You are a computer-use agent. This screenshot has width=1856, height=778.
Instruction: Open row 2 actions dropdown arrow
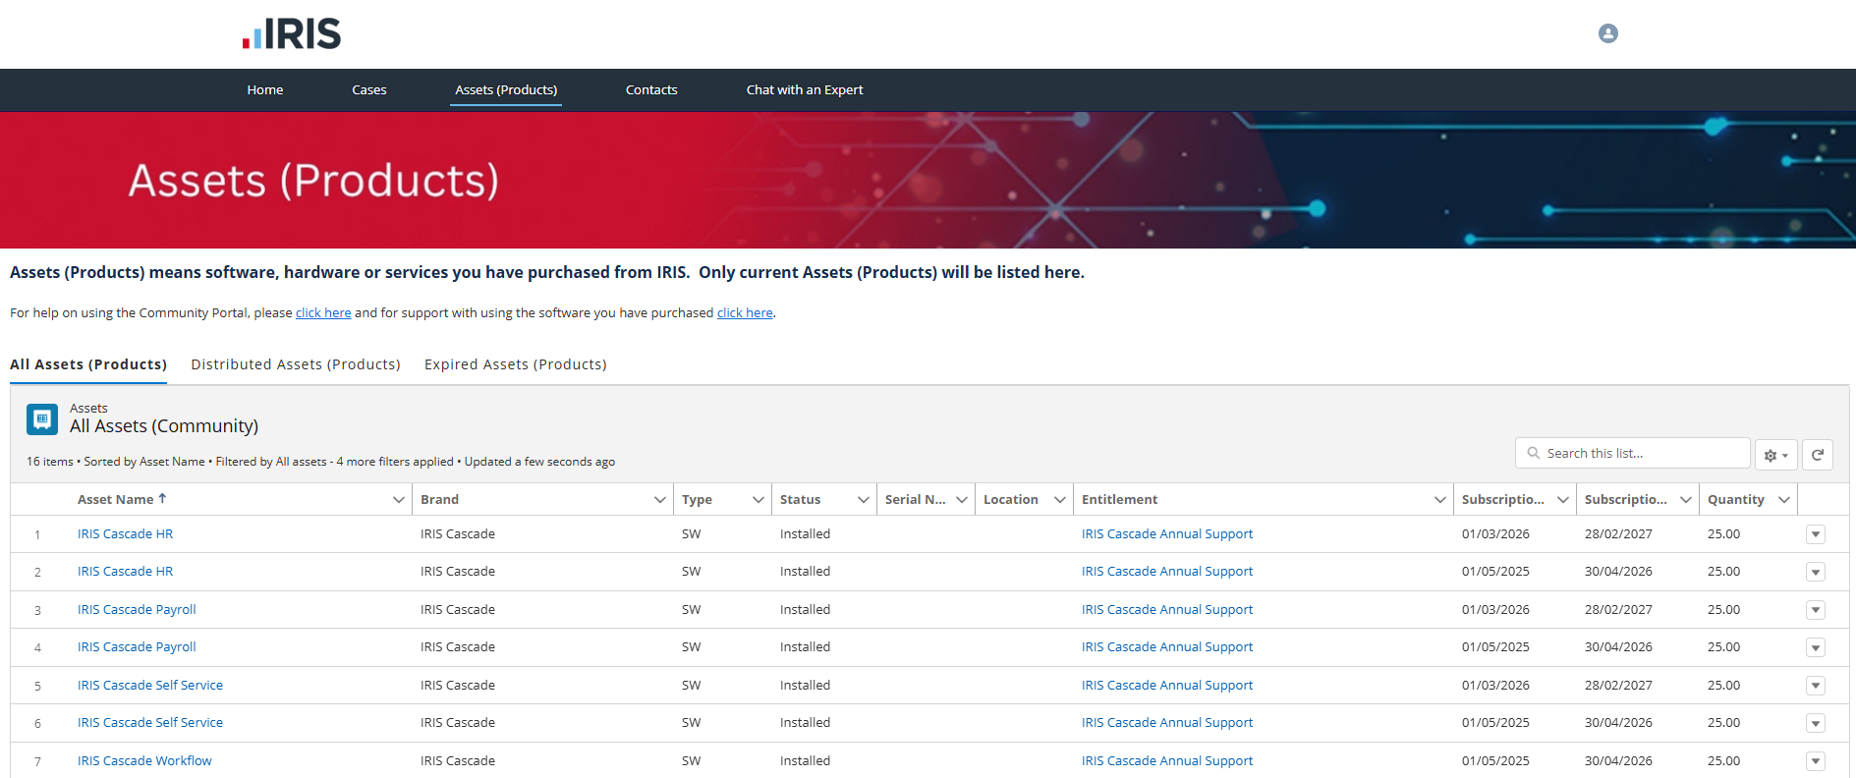[1816, 572]
